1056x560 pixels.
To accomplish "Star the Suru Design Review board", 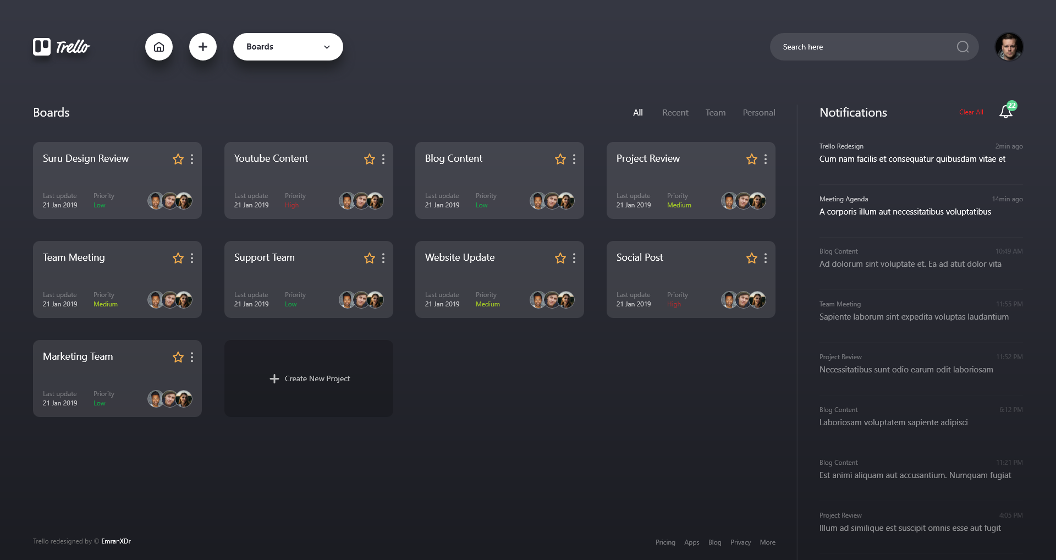I will 178,159.
